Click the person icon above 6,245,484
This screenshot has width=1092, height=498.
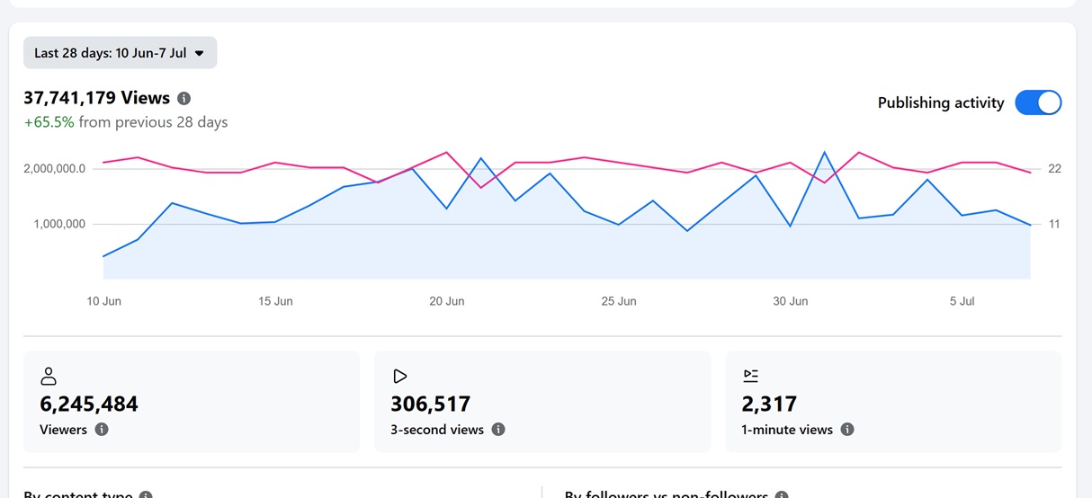(49, 376)
